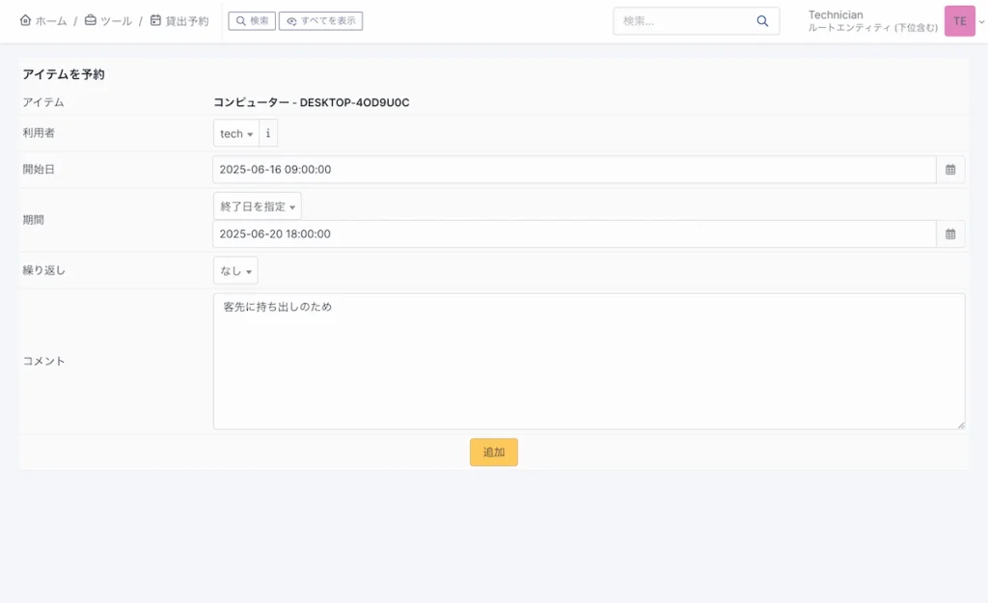The image size is (988, 603).
Task: Click アイテムを予約 heading
Action: pyautogui.click(x=64, y=73)
